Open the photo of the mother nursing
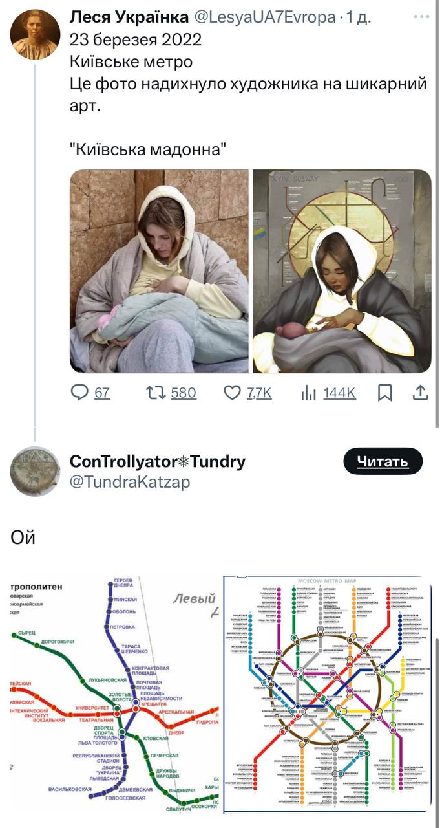Screen dimensions: 442x828 click(x=159, y=271)
